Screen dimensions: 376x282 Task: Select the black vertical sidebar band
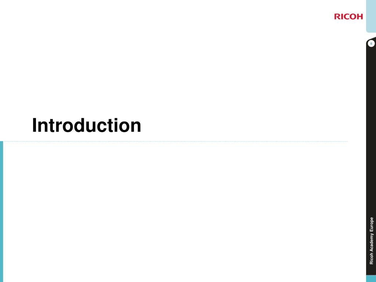tap(371, 156)
